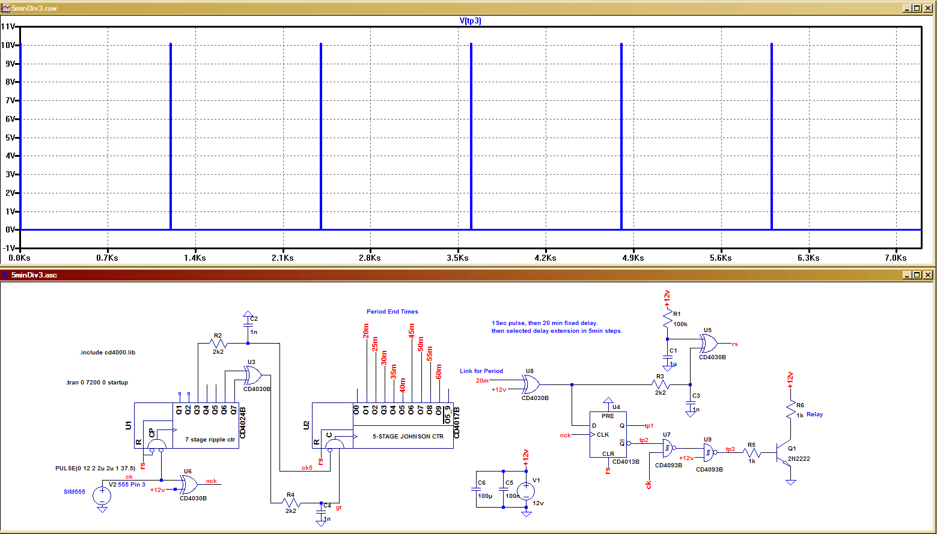This screenshot has width=937, height=534.
Task: Select the U5 XOR gate symbol
Action: [708, 344]
